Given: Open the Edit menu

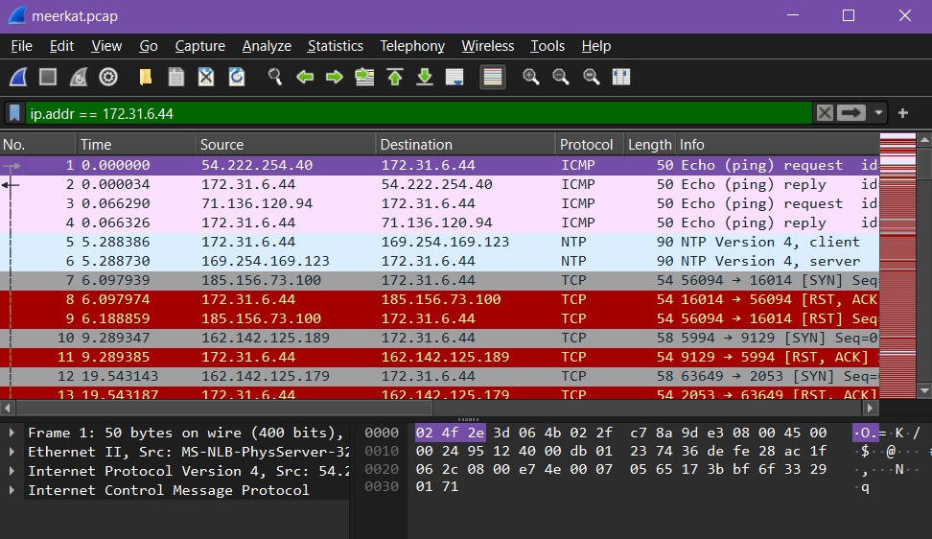Looking at the screenshot, I should click(61, 46).
